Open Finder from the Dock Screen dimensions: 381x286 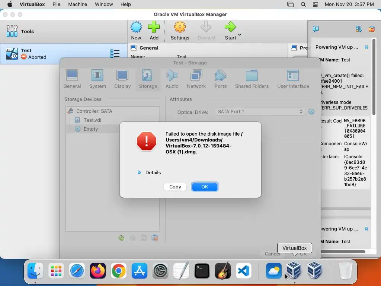click(x=35, y=271)
